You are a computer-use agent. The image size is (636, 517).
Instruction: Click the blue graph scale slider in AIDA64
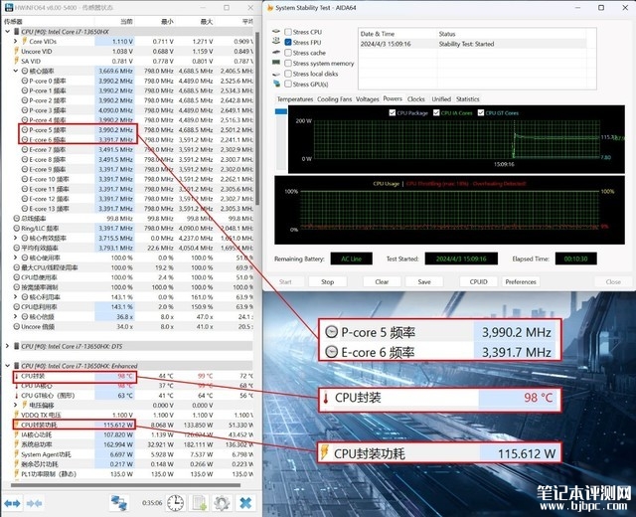pyautogui.click(x=280, y=111)
